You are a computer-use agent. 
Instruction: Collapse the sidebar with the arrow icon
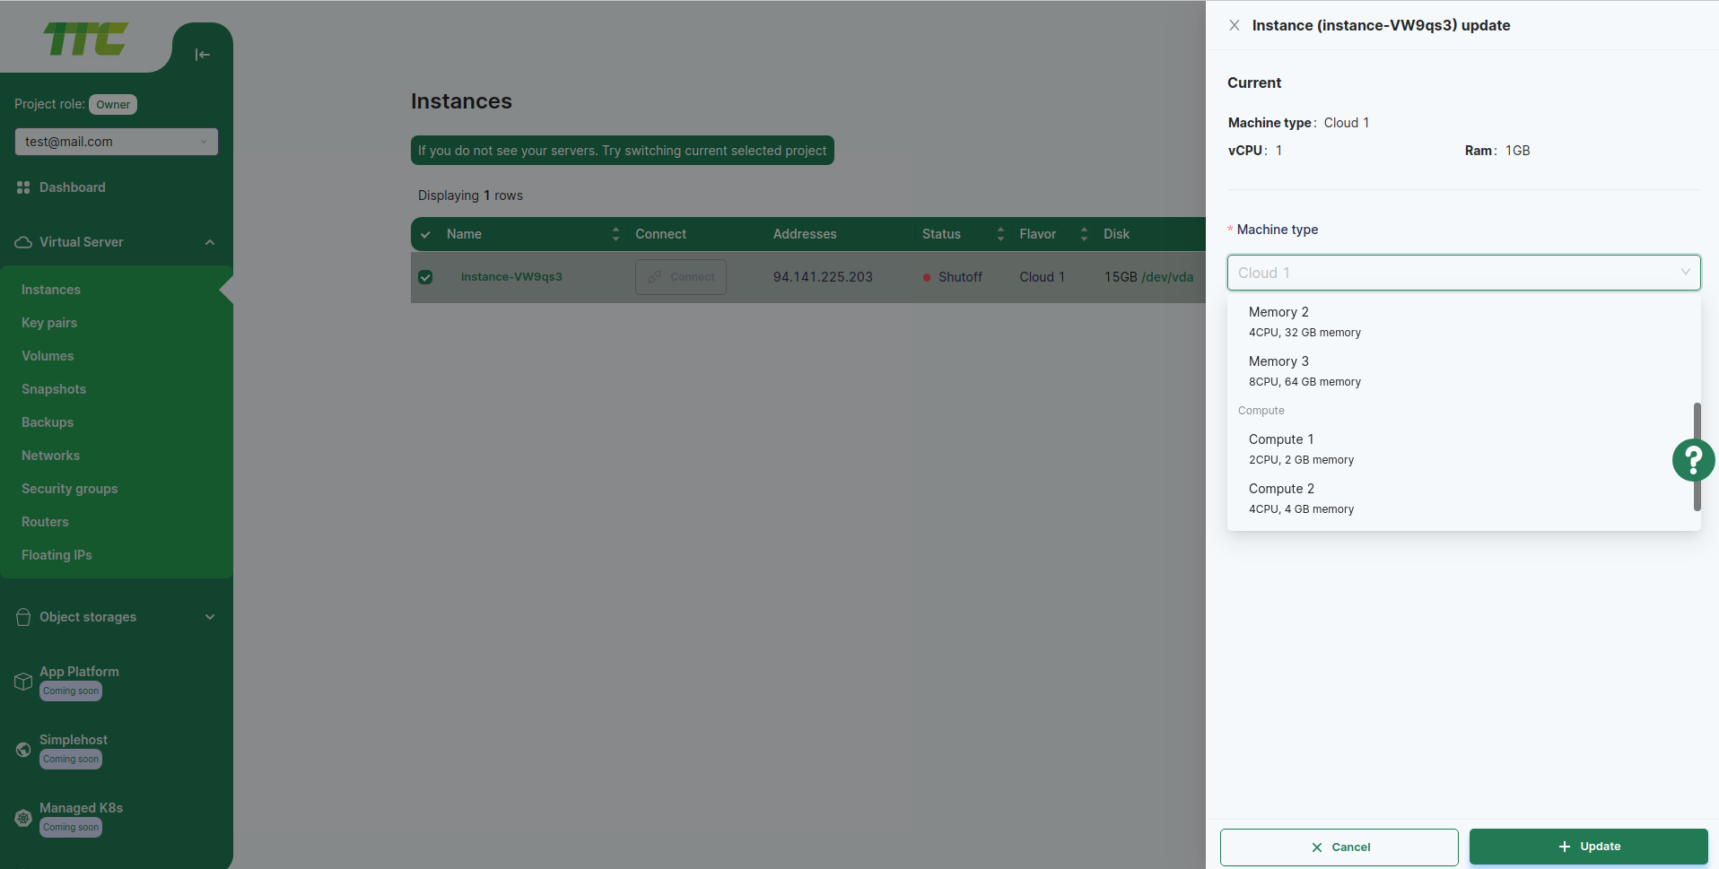click(203, 55)
